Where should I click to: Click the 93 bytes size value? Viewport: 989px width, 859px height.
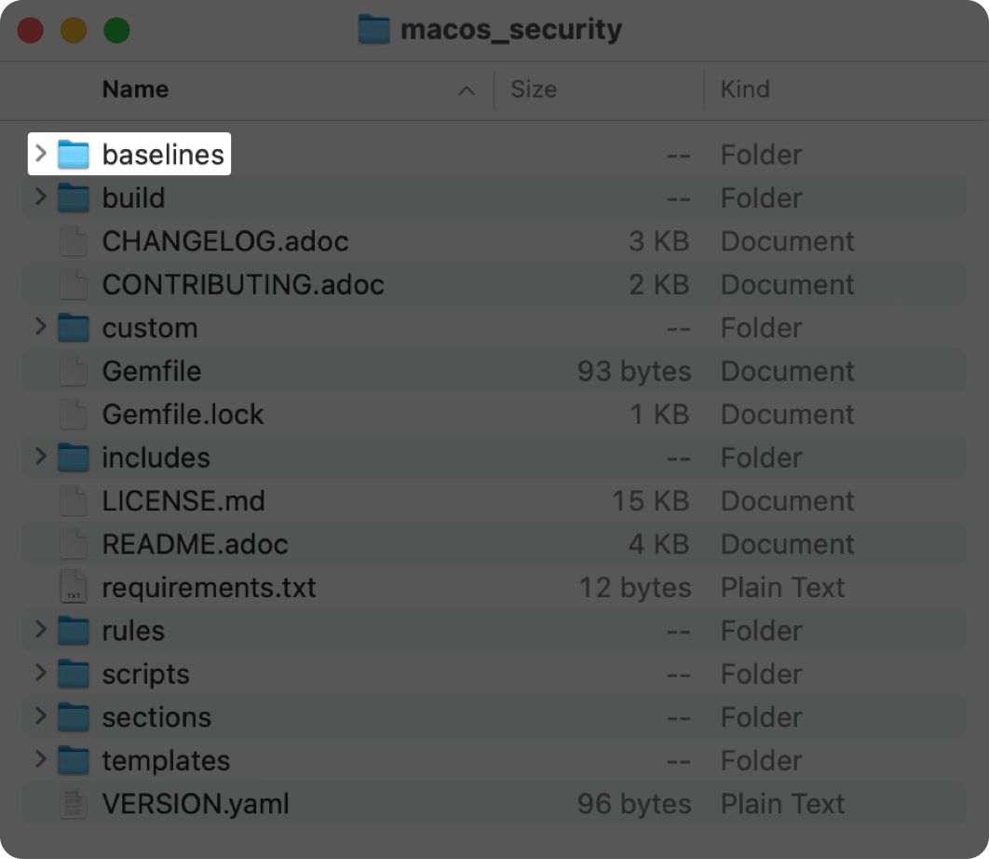pos(634,371)
